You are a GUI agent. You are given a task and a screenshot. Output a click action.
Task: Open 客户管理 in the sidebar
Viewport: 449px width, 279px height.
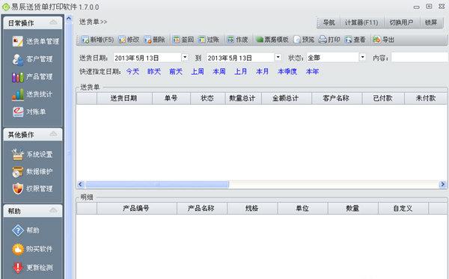click(32, 59)
